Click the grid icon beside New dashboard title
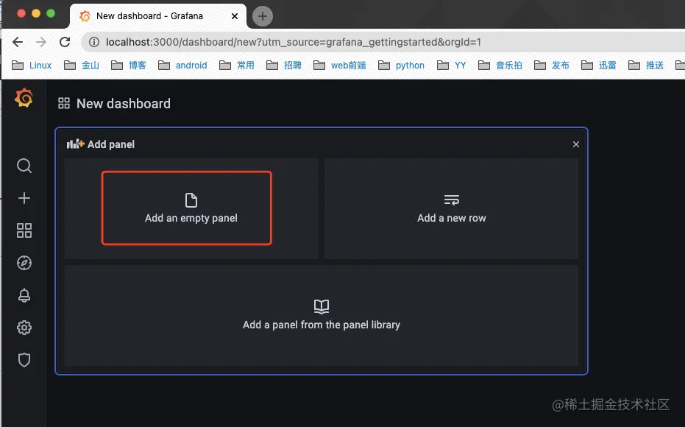 [x=64, y=103]
